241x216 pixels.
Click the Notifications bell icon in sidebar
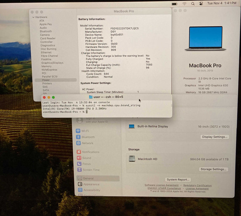point(79,152)
